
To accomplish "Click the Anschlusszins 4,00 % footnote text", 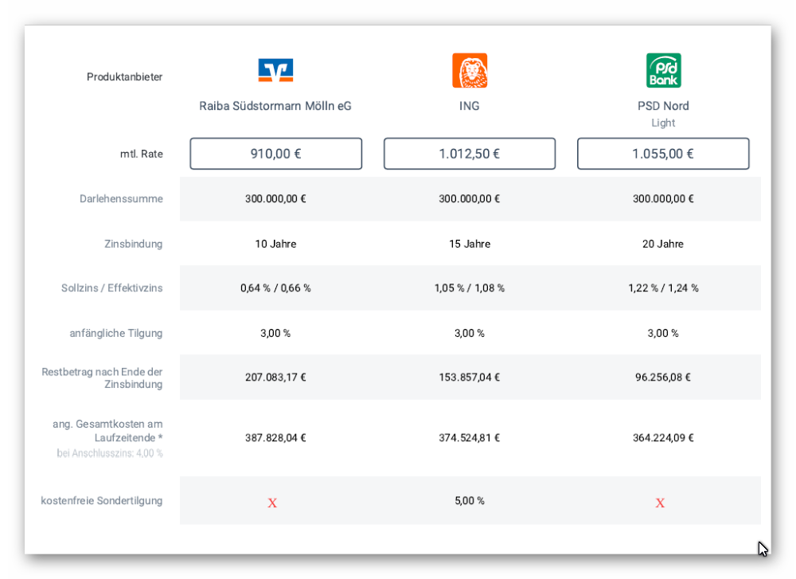I will pos(110,453).
